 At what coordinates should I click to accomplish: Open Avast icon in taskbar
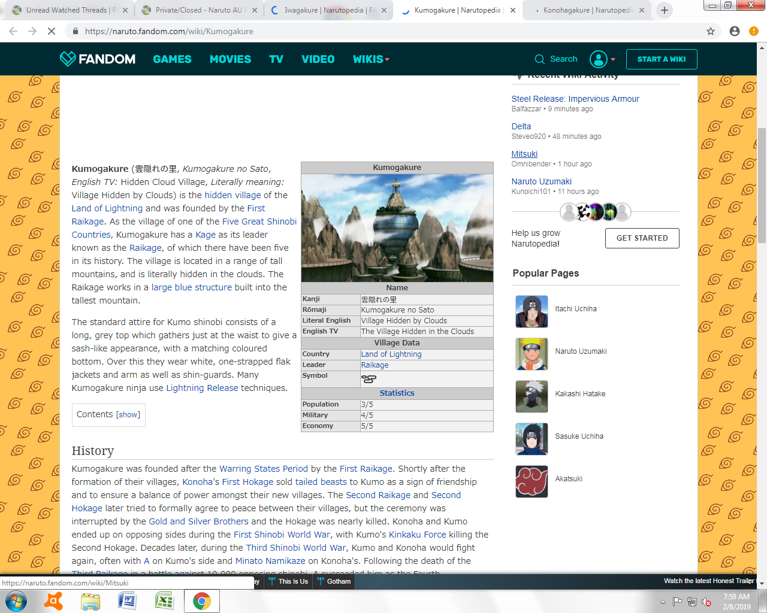pyautogui.click(x=54, y=601)
